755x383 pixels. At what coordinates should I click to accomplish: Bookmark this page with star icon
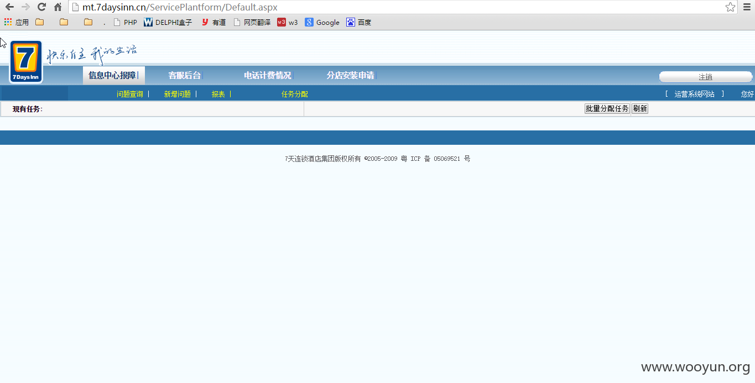click(731, 7)
